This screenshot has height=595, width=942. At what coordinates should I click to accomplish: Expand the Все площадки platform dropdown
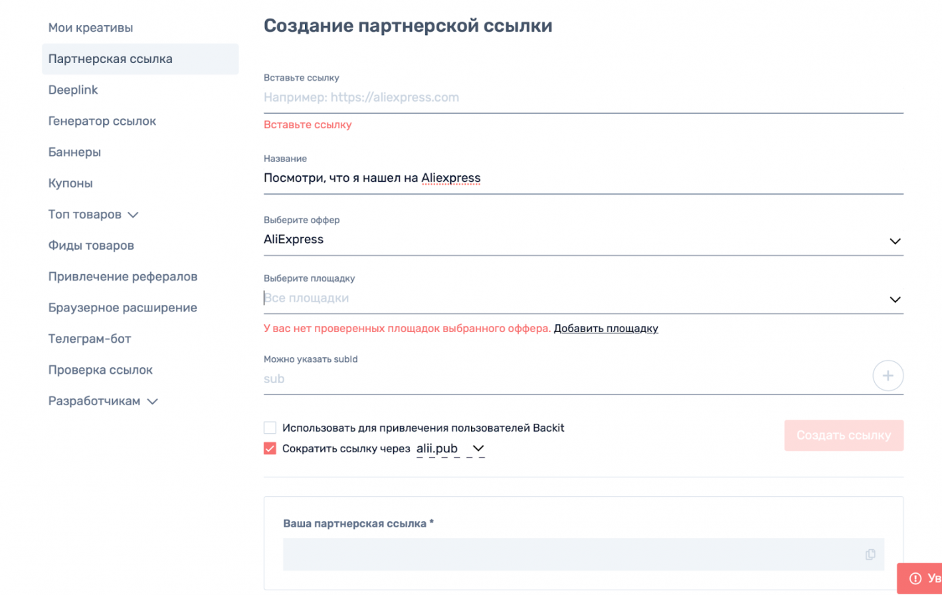[x=583, y=299]
